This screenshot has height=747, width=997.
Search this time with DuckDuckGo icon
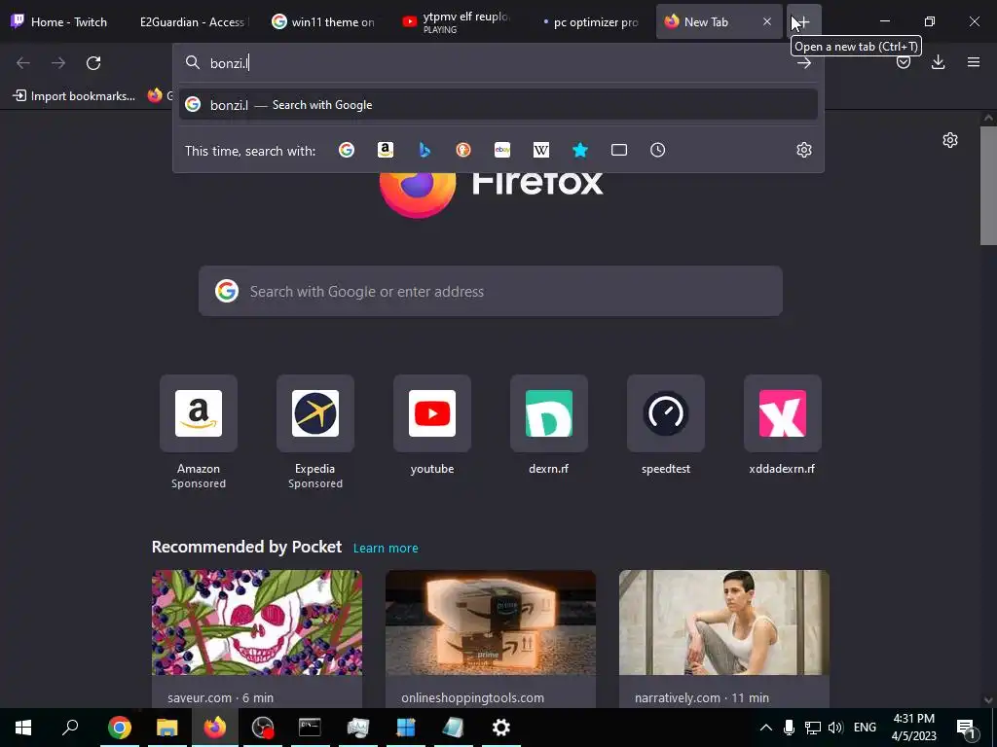click(463, 150)
